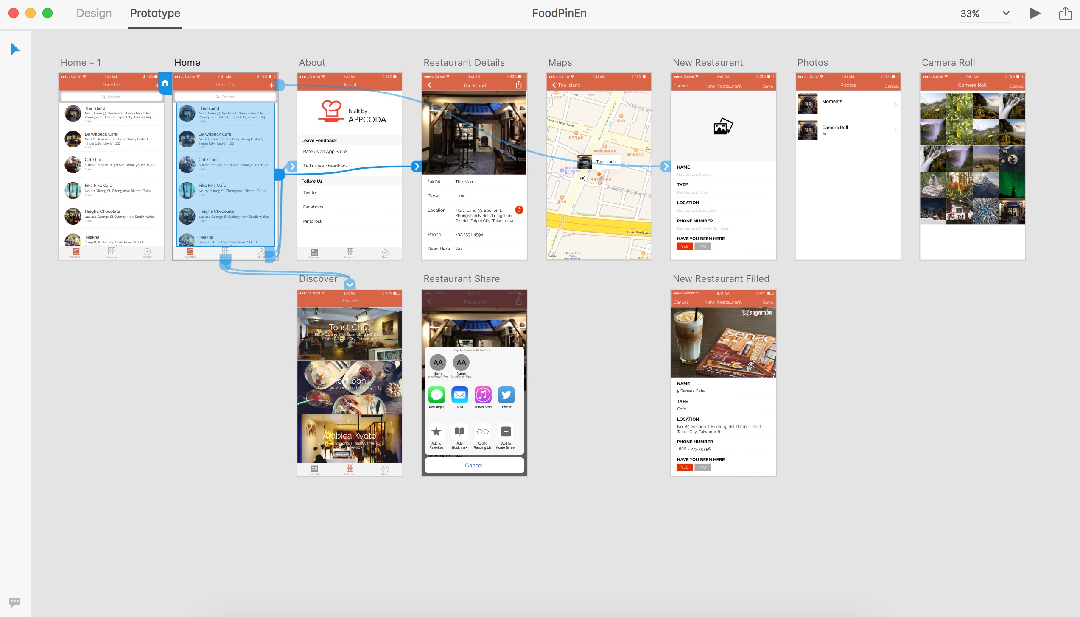Select YES under Have You Been Here
This screenshot has height=617, width=1080.
click(684, 246)
